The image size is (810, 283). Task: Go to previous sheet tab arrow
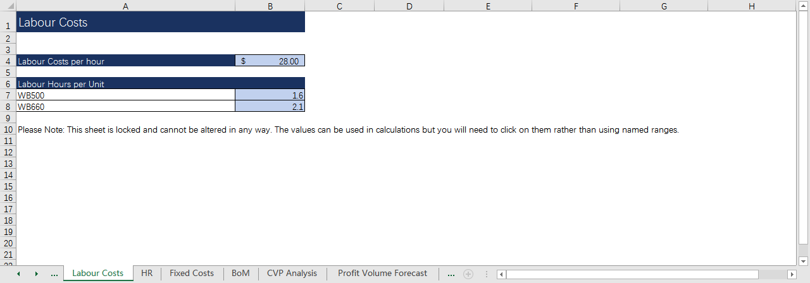[x=19, y=274]
